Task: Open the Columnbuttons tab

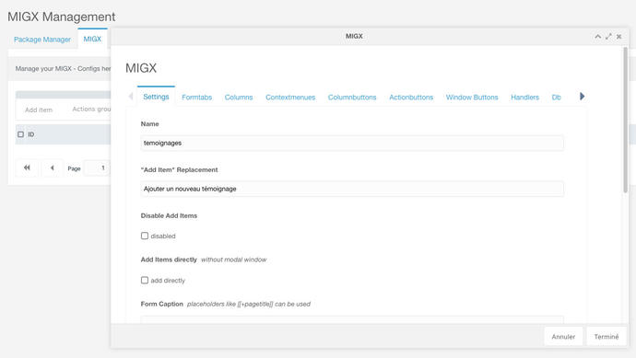Action: [x=352, y=98]
